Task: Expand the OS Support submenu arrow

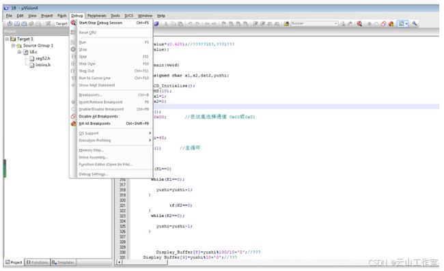Action: (x=150, y=133)
